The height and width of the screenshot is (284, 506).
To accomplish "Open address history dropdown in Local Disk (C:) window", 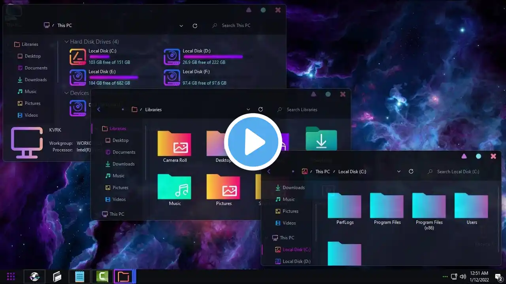I will click(x=398, y=172).
